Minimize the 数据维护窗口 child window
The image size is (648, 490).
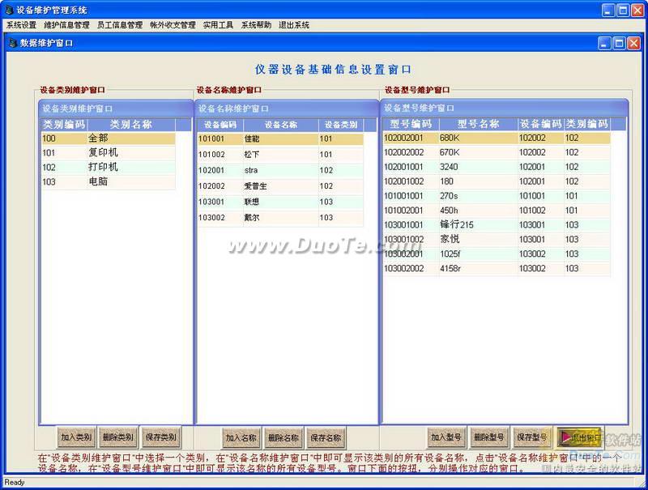point(604,43)
